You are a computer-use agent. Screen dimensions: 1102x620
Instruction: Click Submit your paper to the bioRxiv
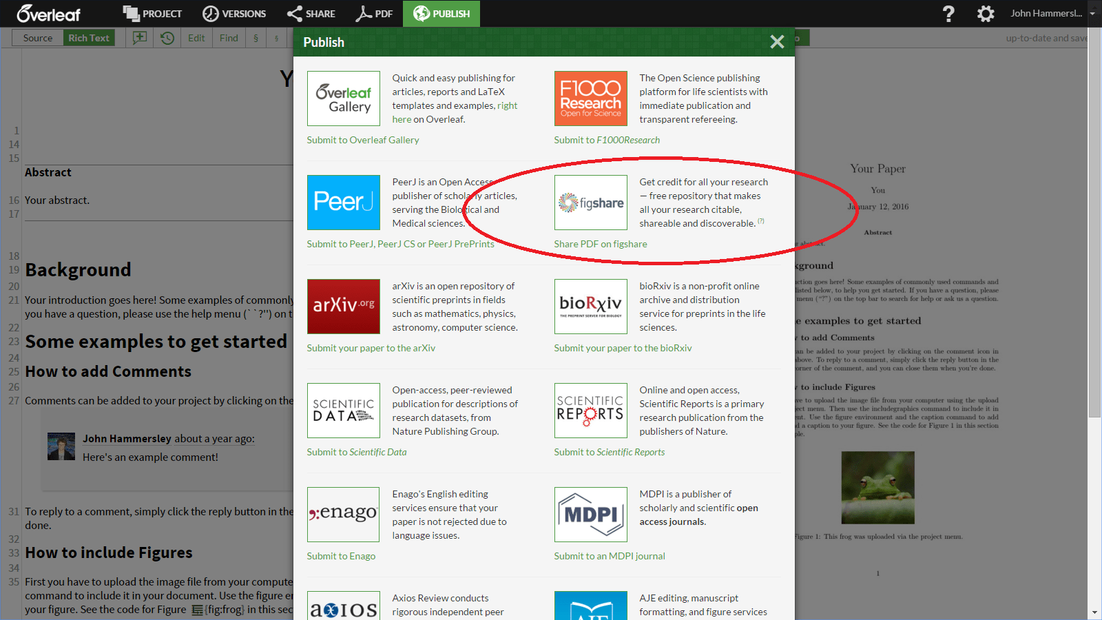pyautogui.click(x=623, y=348)
